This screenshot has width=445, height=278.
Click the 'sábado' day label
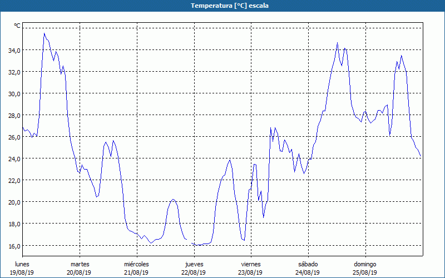click(x=308, y=264)
